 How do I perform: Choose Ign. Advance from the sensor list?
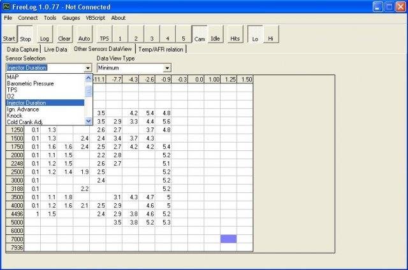45,110
